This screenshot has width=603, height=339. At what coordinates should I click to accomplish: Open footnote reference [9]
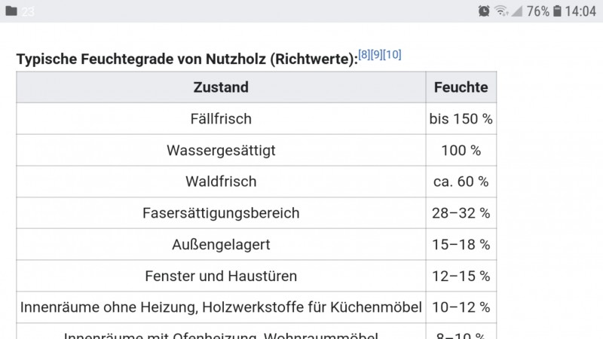pos(377,55)
